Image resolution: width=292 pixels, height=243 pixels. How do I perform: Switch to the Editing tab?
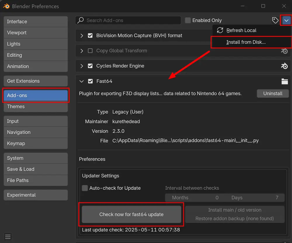[36, 55]
